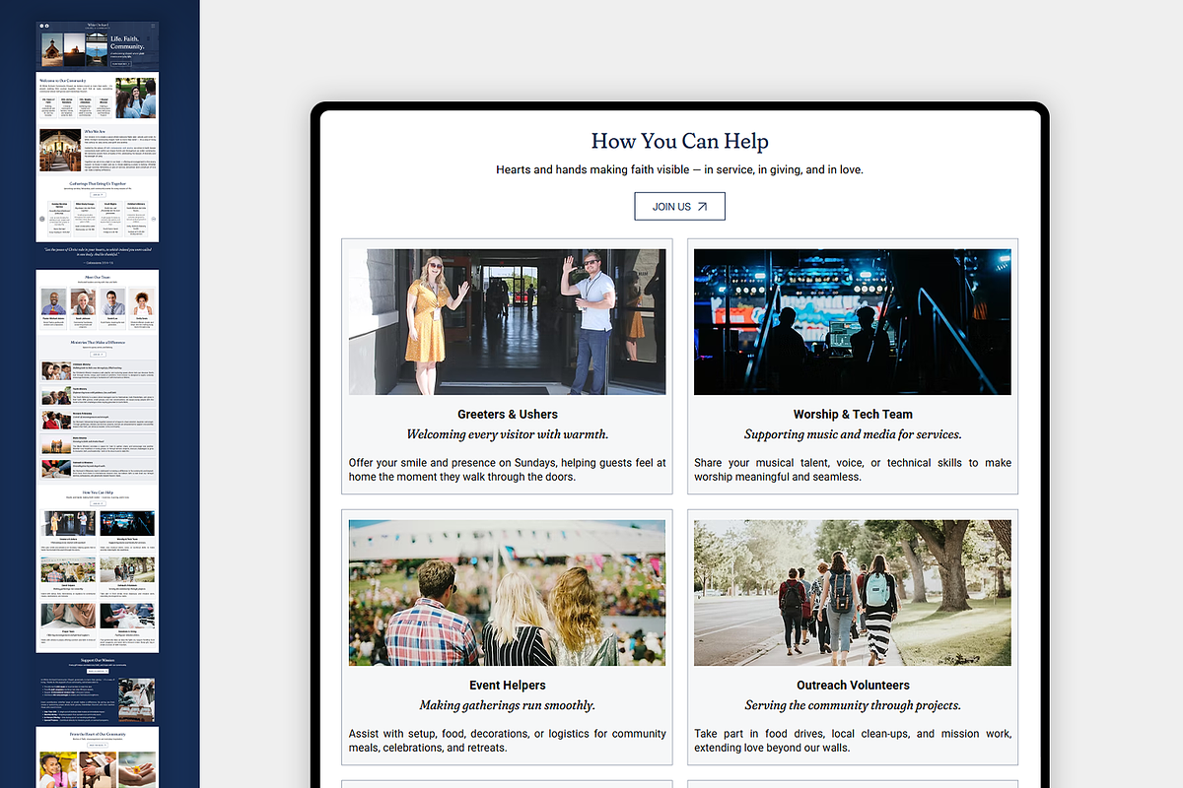The image size is (1183, 788).
Task: Open the Outreach Volunteers walking group photo
Action: point(853,593)
